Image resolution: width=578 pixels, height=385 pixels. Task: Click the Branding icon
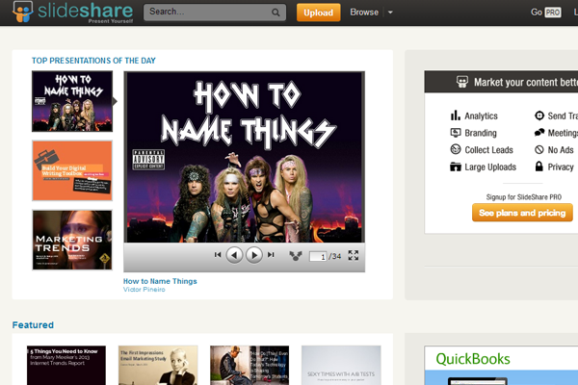[x=456, y=133]
